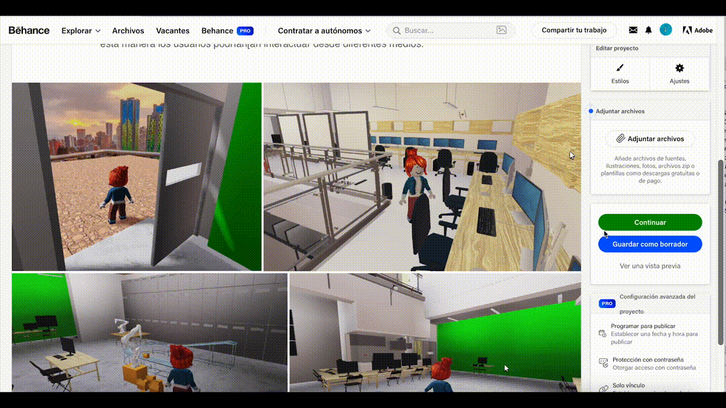The image size is (726, 408).
Task: Click the Behance logo
Action: [29, 30]
